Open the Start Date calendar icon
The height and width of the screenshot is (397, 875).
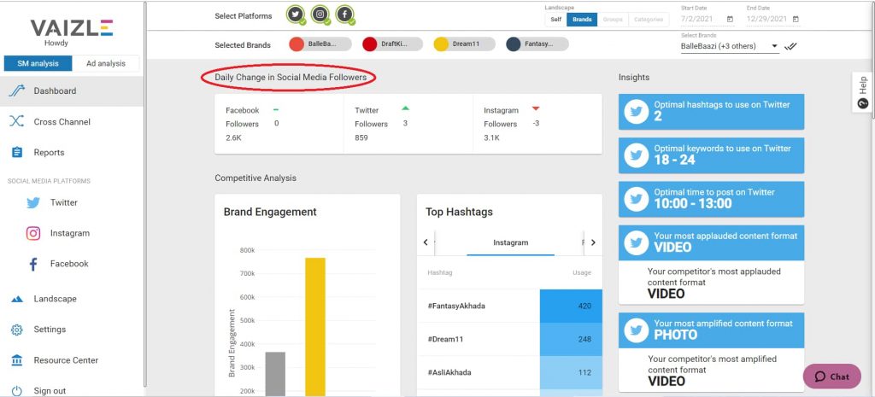tap(730, 19)
